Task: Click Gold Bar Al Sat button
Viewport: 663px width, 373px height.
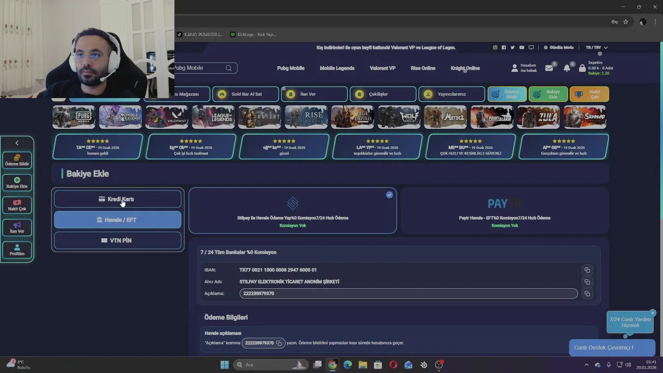Action: pyautogui.click(x=246, y=94)
